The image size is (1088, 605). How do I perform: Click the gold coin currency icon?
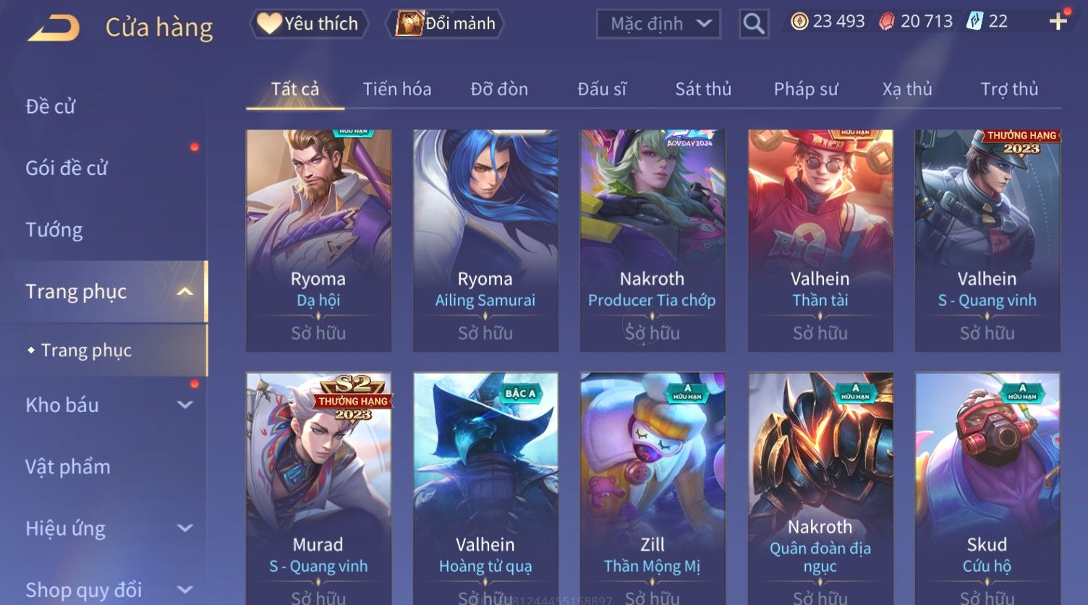point(799,22)
